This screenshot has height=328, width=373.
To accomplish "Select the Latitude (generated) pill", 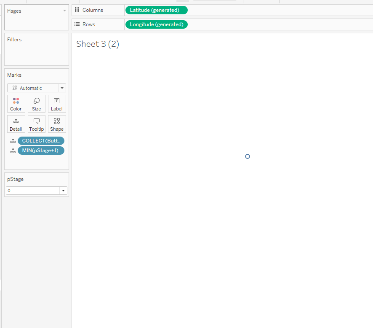I will tap(156, 10).
